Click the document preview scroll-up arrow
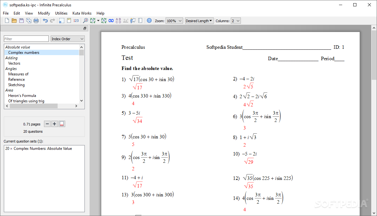This screenshot has width=377, height=216. coord(374,28)
